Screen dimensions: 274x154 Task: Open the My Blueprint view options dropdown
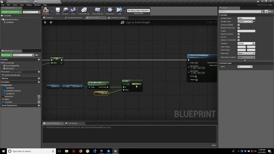click(x=37, y=55)
